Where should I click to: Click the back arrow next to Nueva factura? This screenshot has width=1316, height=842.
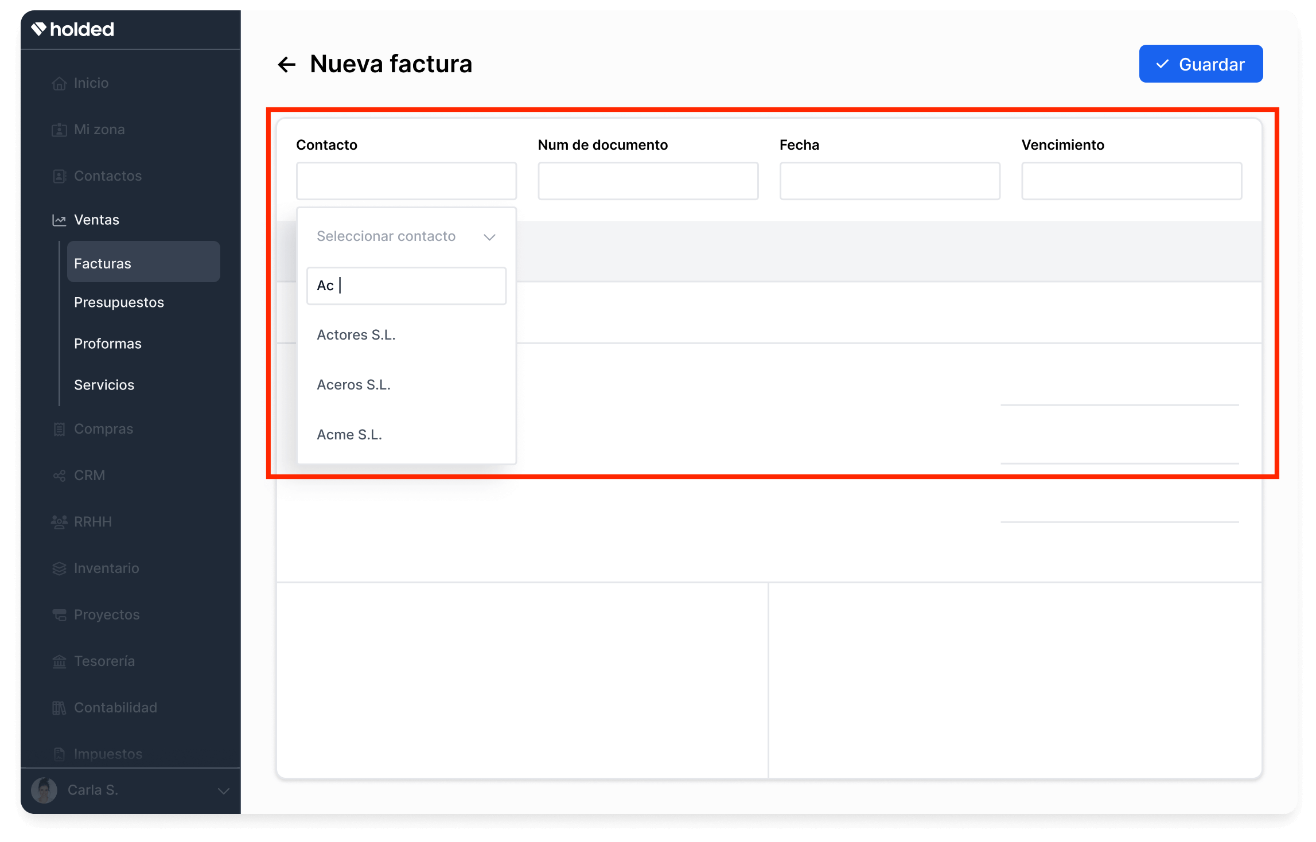point(286,64)
